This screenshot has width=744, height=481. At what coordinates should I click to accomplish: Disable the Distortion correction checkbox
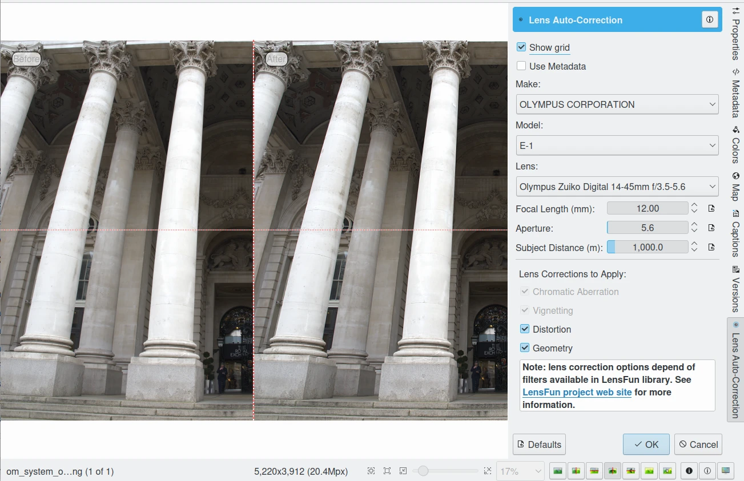pos(525,329)
